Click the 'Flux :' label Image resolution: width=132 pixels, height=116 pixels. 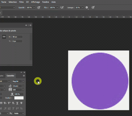coord(46,7)
